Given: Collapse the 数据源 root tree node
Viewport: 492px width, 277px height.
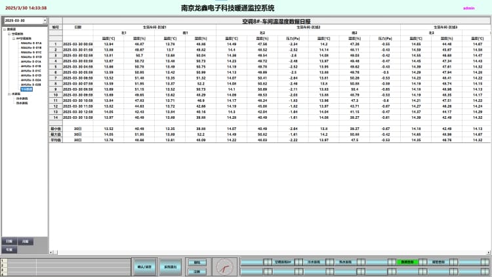Looking at the screenshot, I should pos(4,30).
